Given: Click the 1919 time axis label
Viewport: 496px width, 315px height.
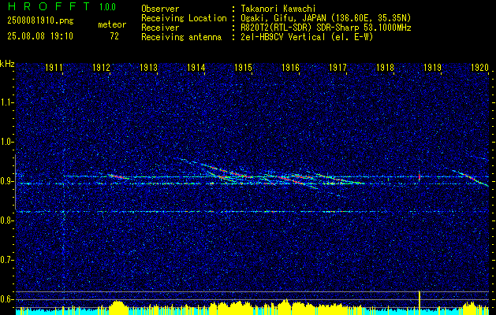Looking at the screenshot, I should coord(432,68).
